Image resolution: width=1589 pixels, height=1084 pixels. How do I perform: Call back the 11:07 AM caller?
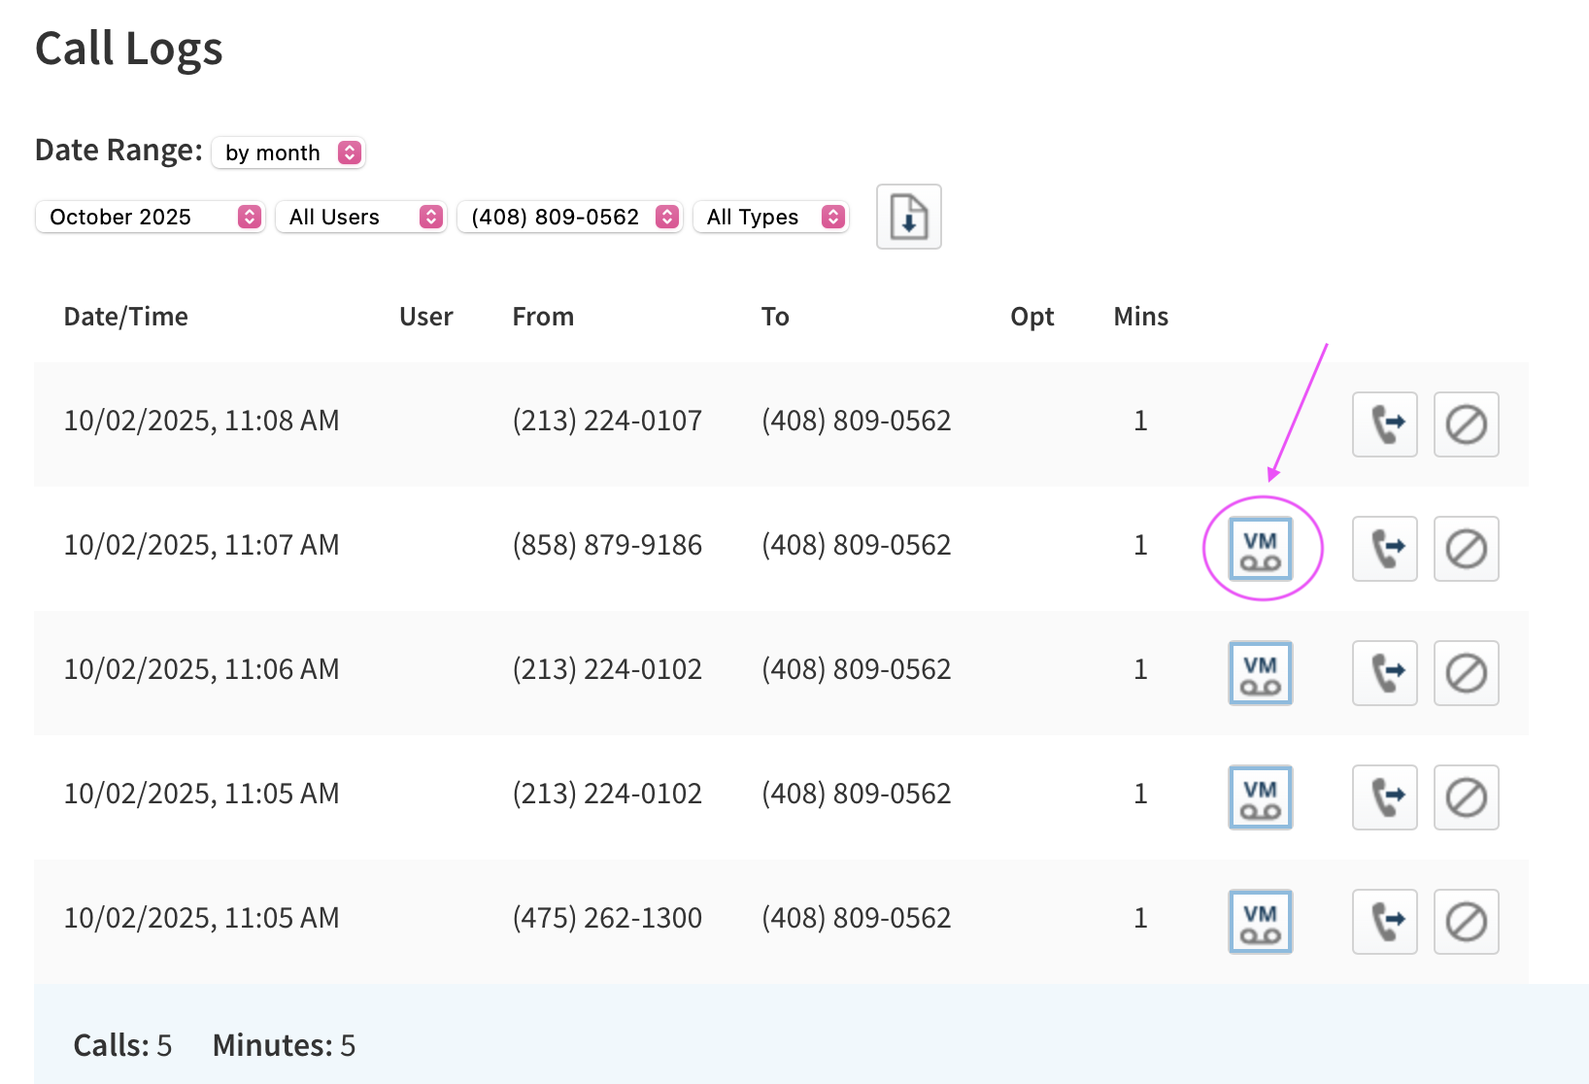[1384, 549]
